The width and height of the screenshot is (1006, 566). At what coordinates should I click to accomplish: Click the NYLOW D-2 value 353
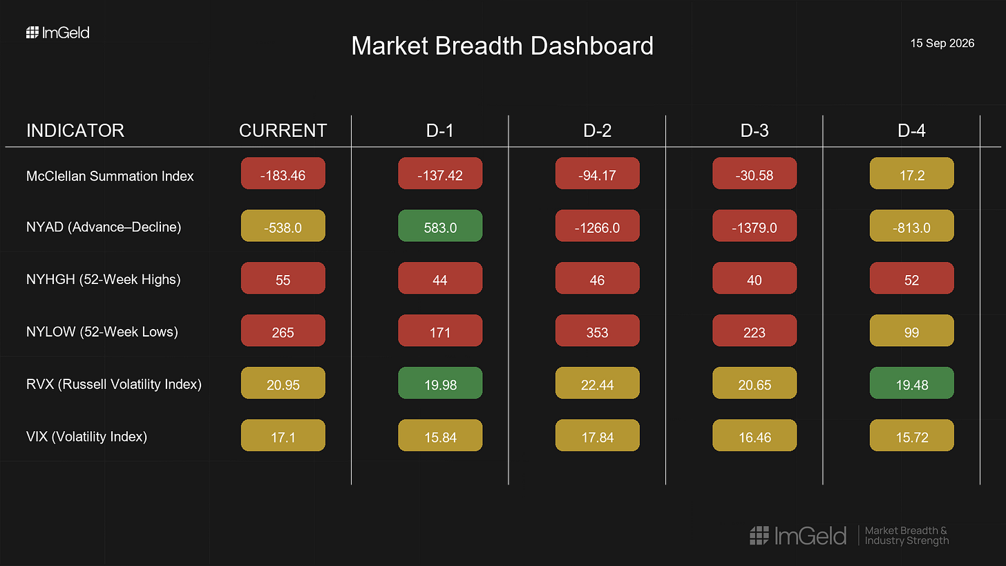tap(597, 332)
